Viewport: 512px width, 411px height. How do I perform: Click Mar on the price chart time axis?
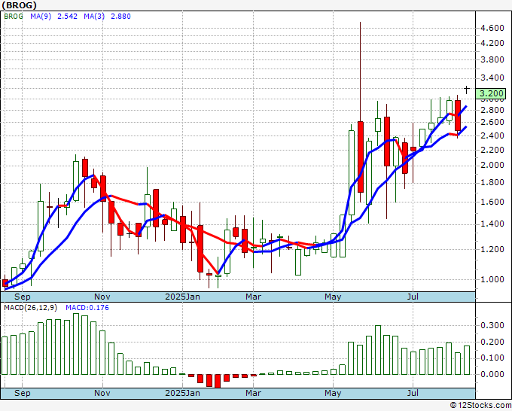pyautogui.click(x=254, y=297)
